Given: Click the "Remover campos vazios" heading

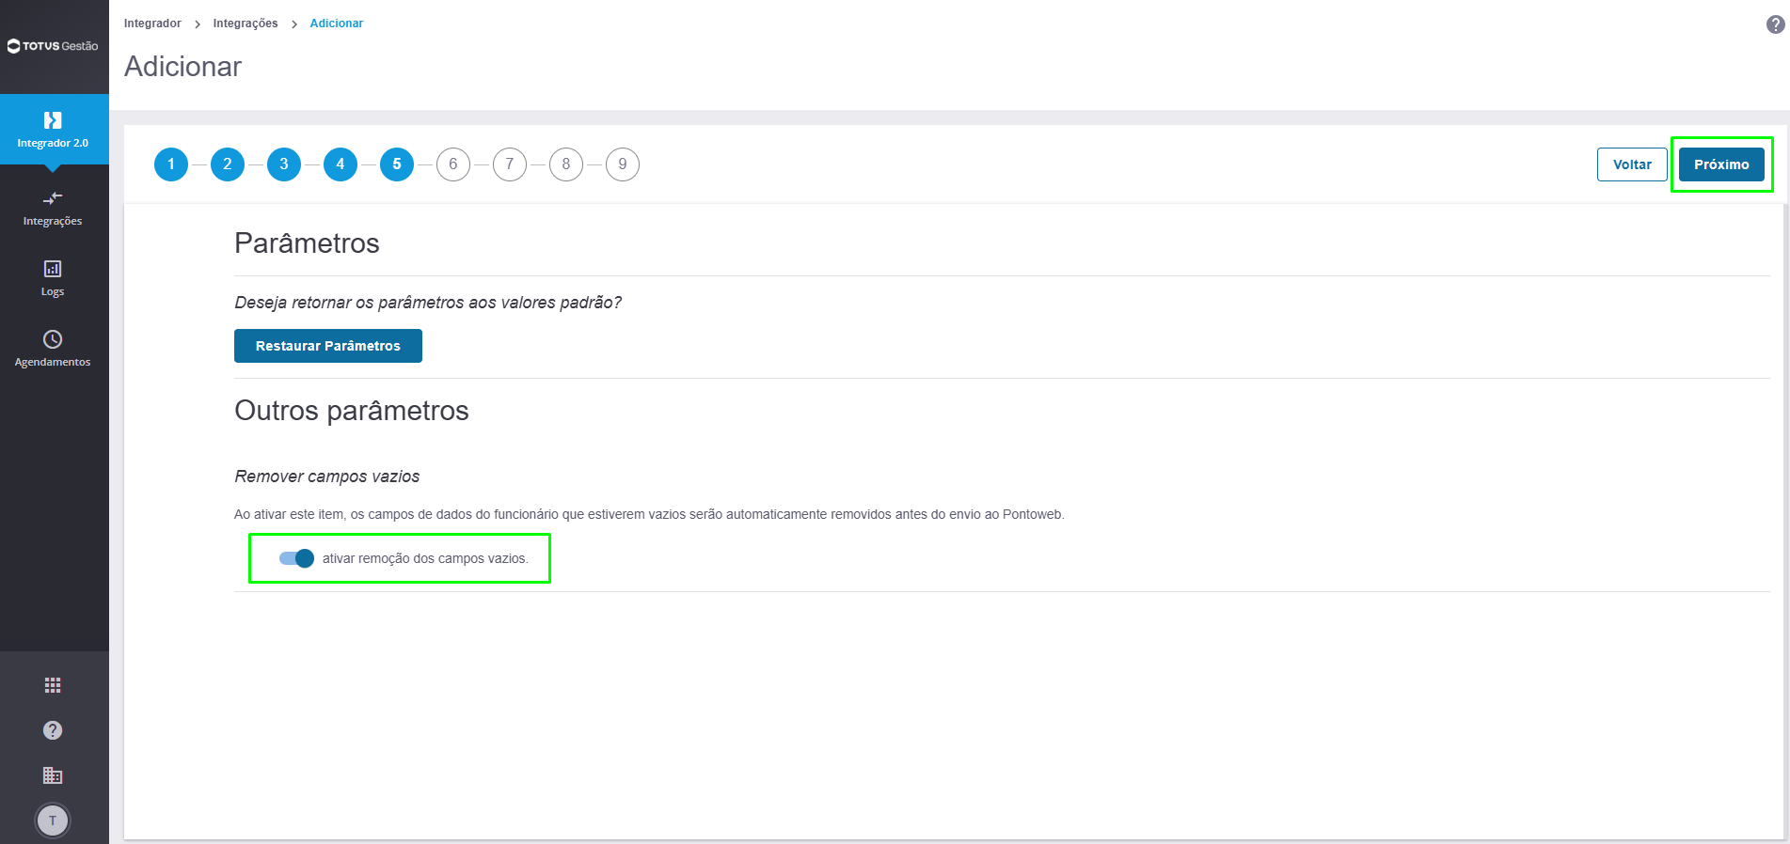Looking at the screenshot, I should tap(327, 477).
